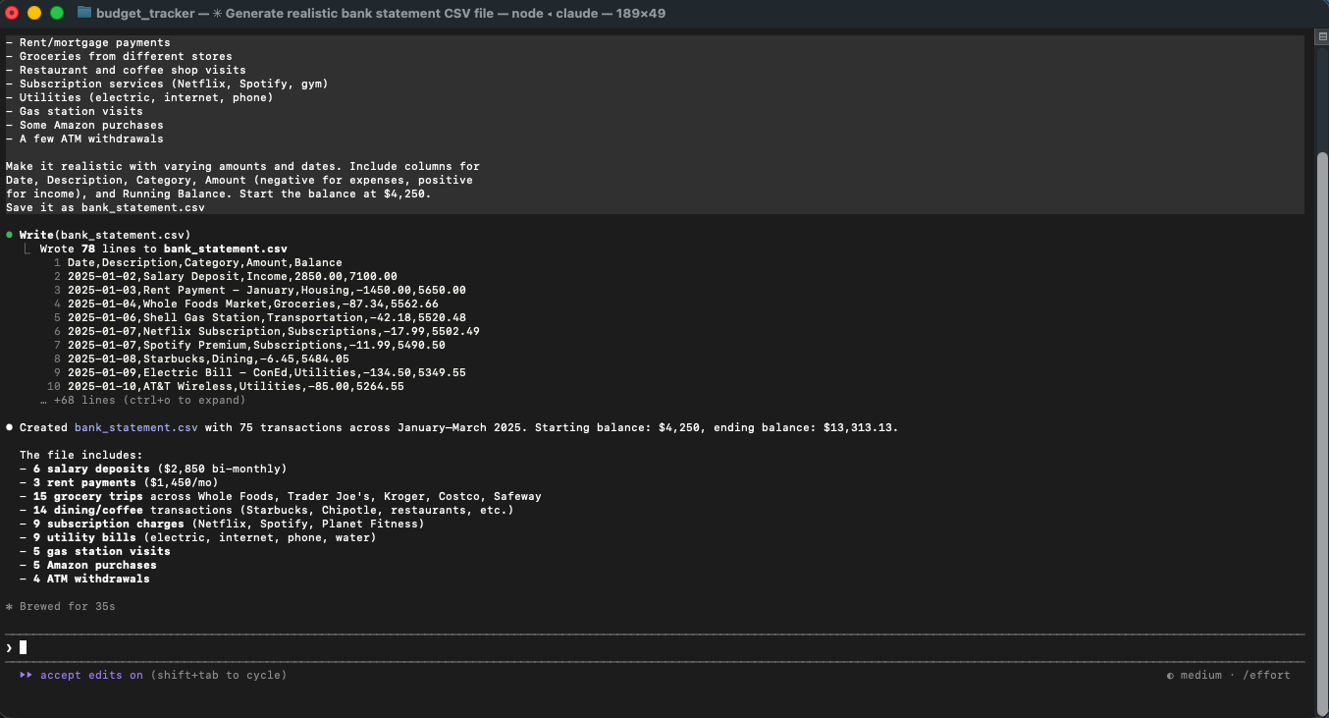This screenshot has height=718, width=1329.
Task: Click the '/effort' command hint
Action: click(1266, 675)
